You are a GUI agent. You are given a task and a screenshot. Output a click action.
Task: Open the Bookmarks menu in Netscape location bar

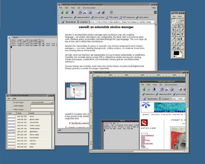point(68,22)
